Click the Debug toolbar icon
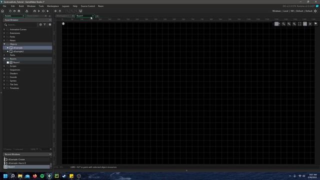320x180 pixels. point(34,11)
